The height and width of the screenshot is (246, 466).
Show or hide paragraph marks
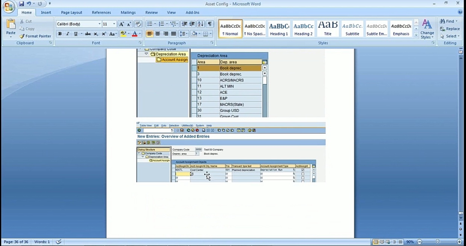210,24
